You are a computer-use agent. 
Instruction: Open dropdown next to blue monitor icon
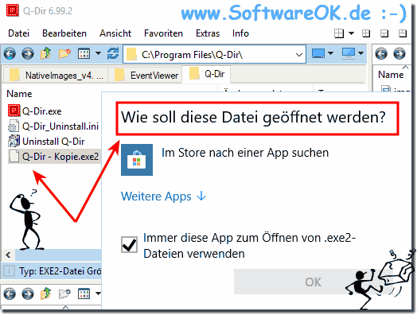pyautogui.click(x=330, y=53)
